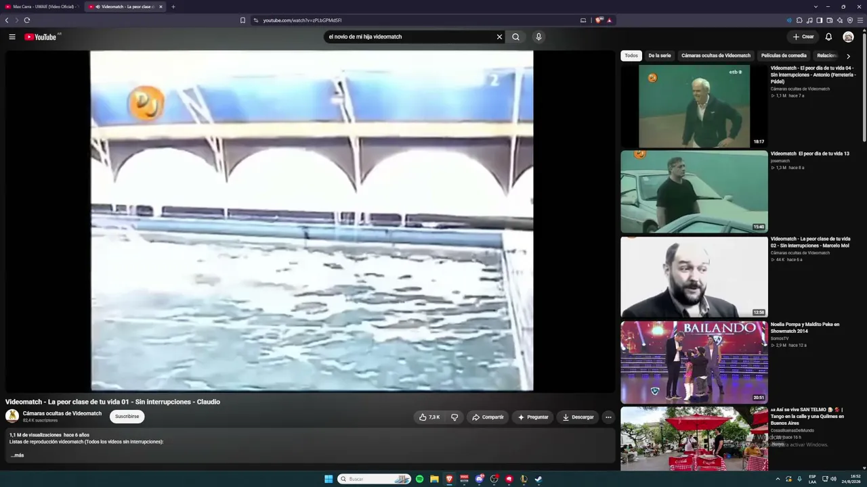
Task: Select the De la serie filter chip
Action: click(660, 55)
